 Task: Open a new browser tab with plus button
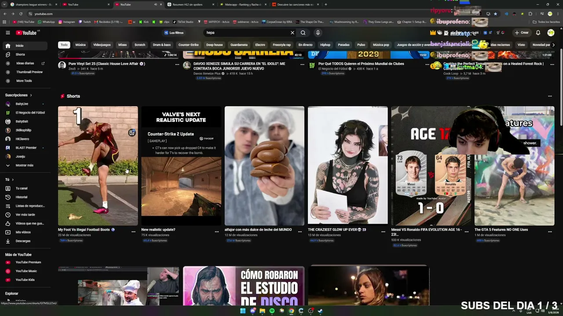[325, 4]
